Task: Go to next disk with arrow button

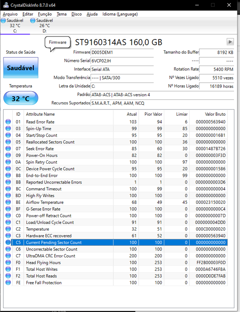Action: [x=230, y=42]
